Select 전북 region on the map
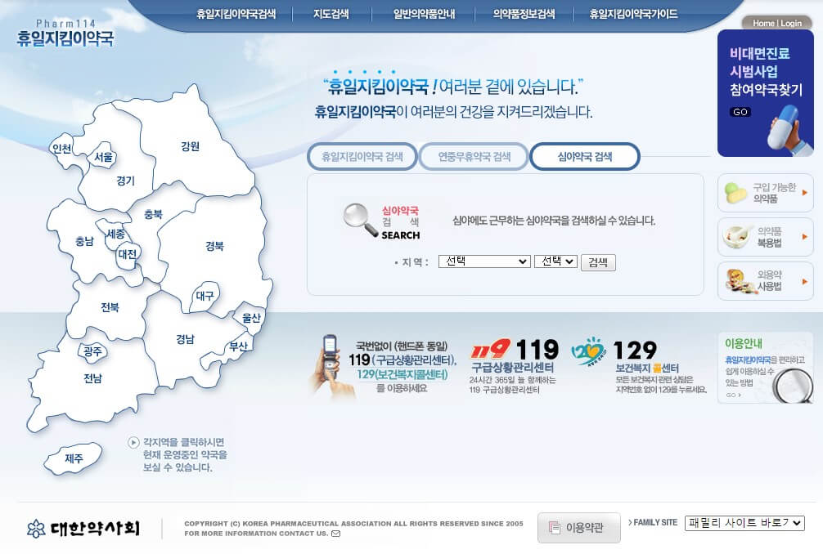 click(x=110, y=307)
